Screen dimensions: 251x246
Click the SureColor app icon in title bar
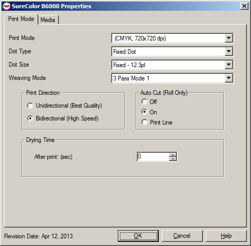(7, 6)
